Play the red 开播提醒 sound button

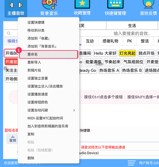(x=11, y=62)
